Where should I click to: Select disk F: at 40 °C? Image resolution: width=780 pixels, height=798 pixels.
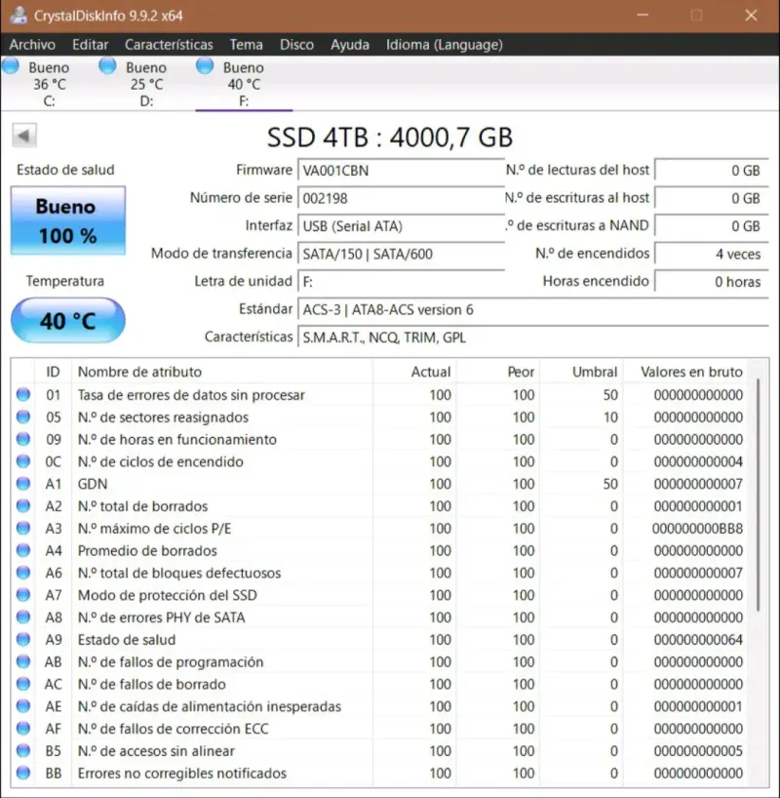pos(244,84)
